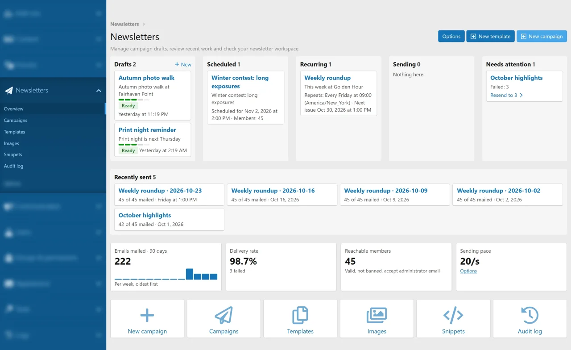Open the Weekly roundup recurring campaign
Screen dimensions: 571x350
pyautogui.click(x=327, y=78)
